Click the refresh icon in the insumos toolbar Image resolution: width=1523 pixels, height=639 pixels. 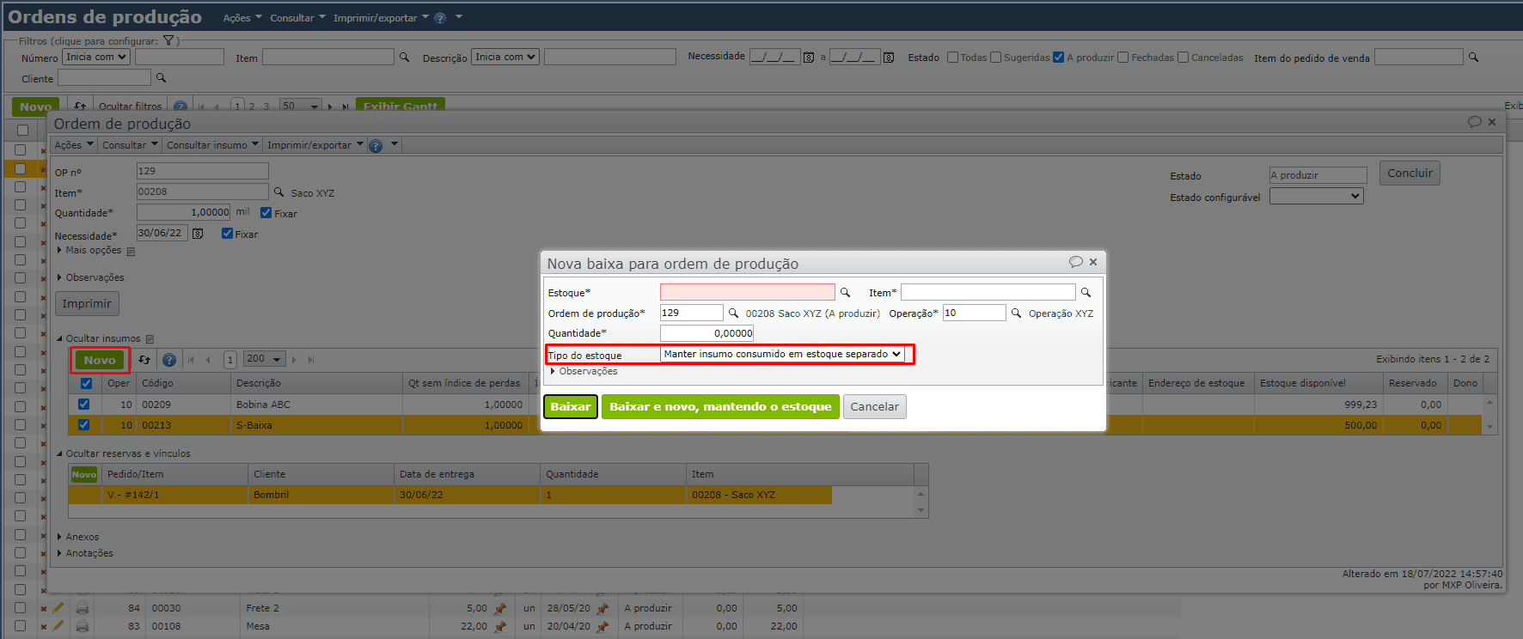[x=144, y=360]
